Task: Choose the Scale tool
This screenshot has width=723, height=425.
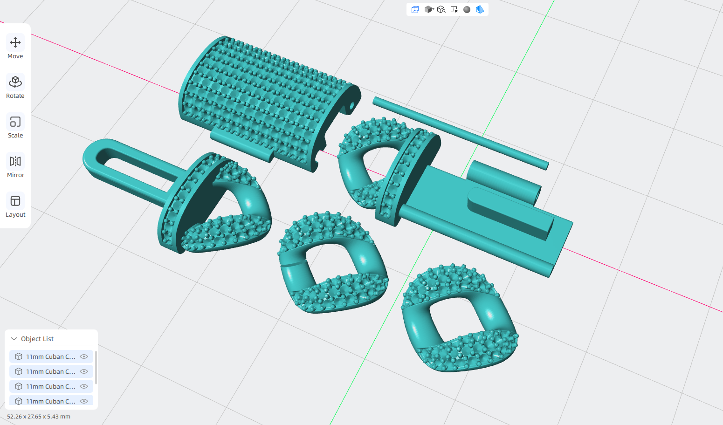Action: (x=15, y=126)
